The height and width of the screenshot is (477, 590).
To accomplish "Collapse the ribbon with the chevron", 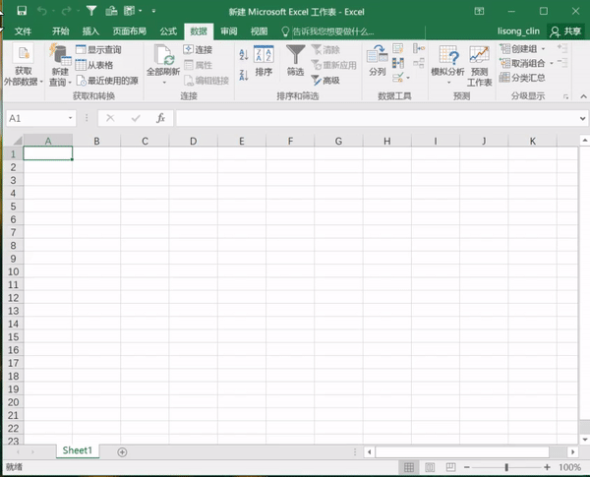I will (583, 96).
